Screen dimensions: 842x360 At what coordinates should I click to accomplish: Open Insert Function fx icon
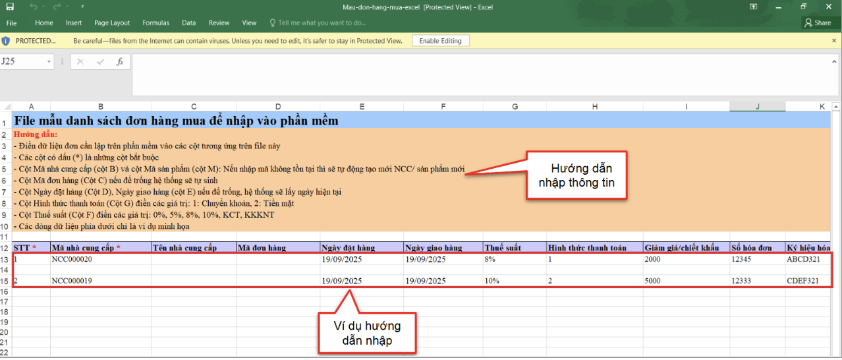click(x=120, y=61)
